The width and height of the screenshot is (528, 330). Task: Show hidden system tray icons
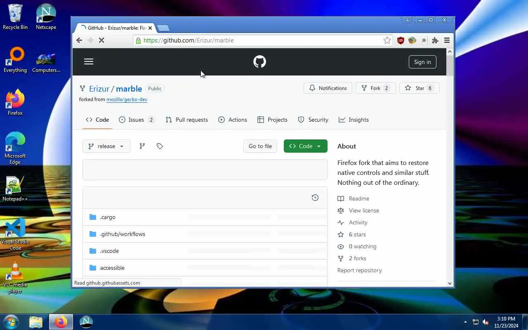tap(466, 322)
